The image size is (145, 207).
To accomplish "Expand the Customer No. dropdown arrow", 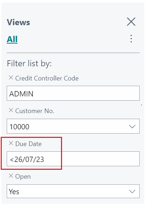I will click(132, 126).
